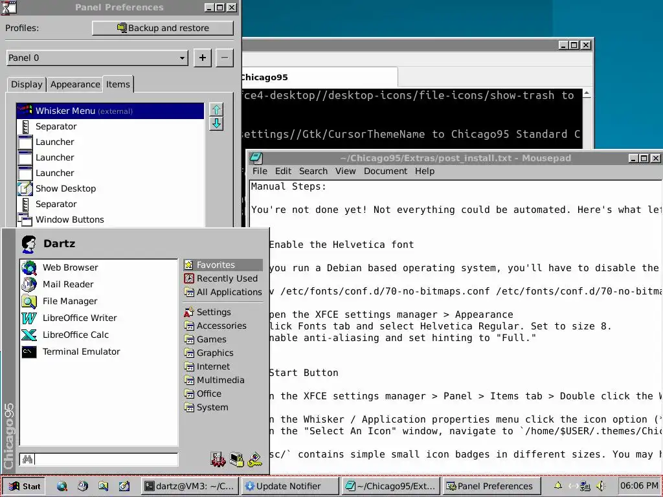Viewport: 663px width, 497px height.
Task: Switch to Display tab in Panel Preferences
Action: (27, 85)
